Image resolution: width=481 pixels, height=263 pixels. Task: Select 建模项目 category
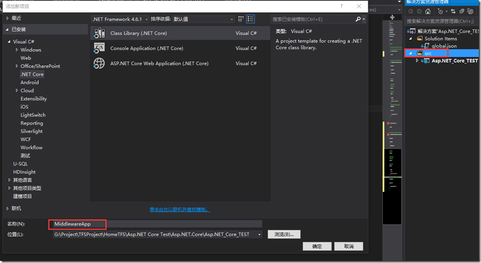click(22, 196)
